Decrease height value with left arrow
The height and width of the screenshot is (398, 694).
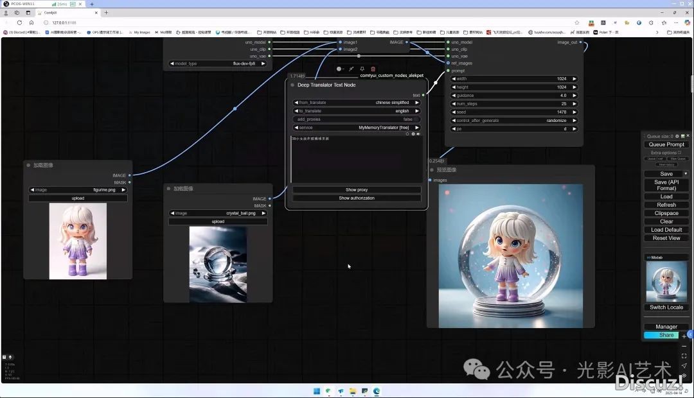click(x=454, y=87)
